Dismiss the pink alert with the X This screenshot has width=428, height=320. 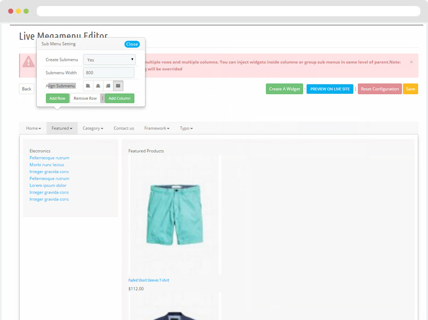(411, 62)
